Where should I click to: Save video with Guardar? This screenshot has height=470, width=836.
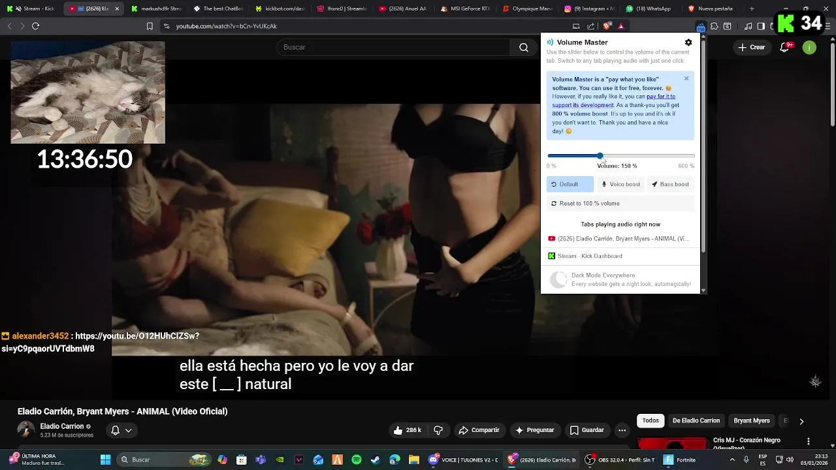[x=587, y=430]
